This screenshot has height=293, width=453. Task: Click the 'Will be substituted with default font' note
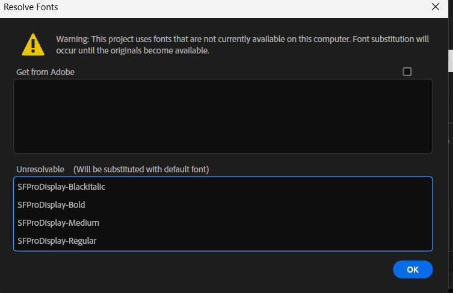[x=141, y=169]
